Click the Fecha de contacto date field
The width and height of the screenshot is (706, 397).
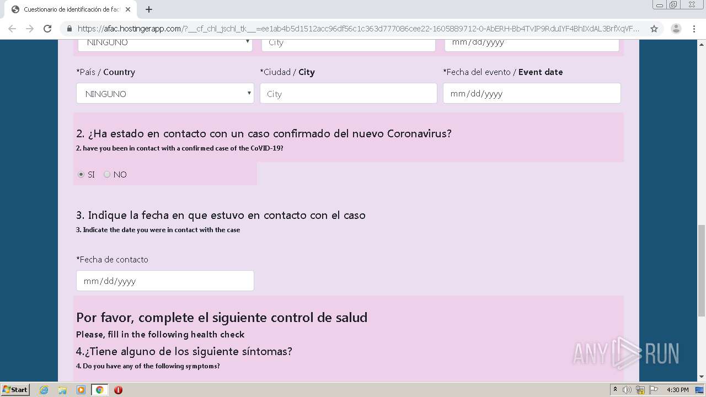pos(165,281)
